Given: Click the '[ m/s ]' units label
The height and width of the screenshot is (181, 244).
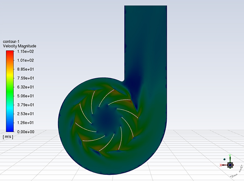Looking at the screenshot, I should 8,137.
